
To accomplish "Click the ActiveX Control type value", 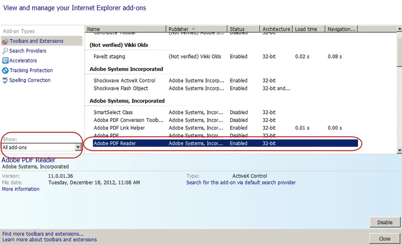I will coord(249,176).
